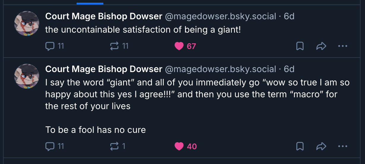This screenshot has width=365, height=164.
Task: Bookmark the 'To be a fool' post
Action: pos(300,146)
